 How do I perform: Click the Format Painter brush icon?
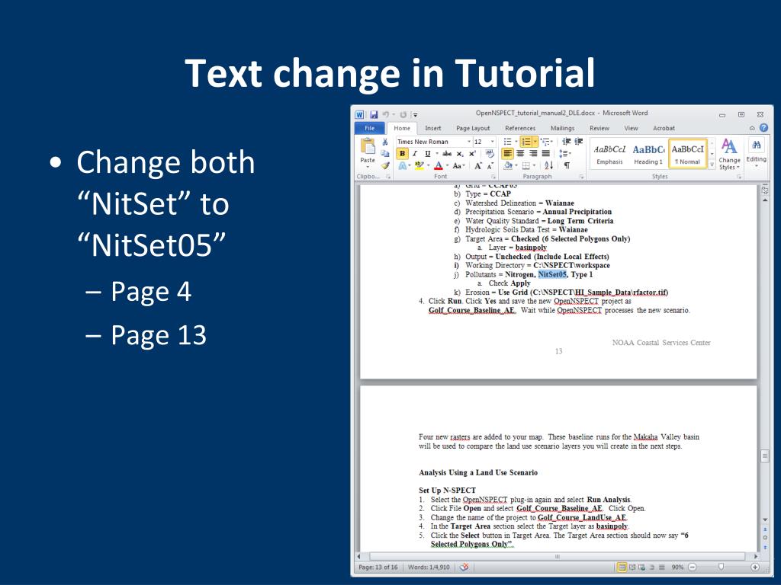tap(385, 165)
